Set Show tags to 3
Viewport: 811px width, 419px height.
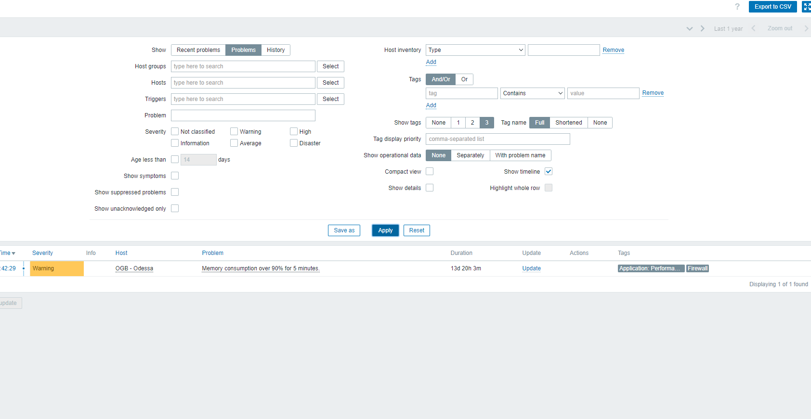coord(487,123)
